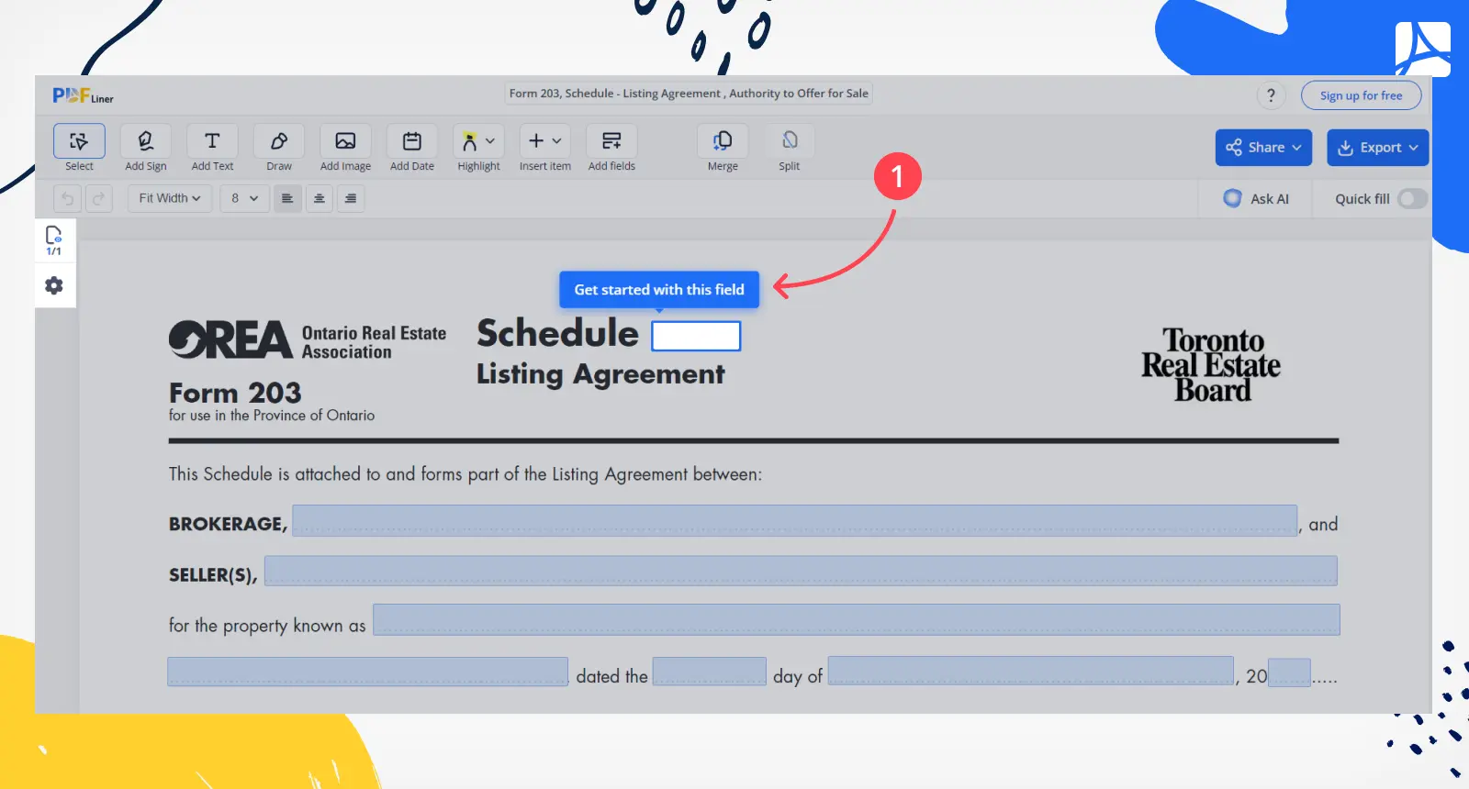1469x789 pixels.
Task: Open the Add fields tool
Action: pyautogui.click(x=611, y=141)
